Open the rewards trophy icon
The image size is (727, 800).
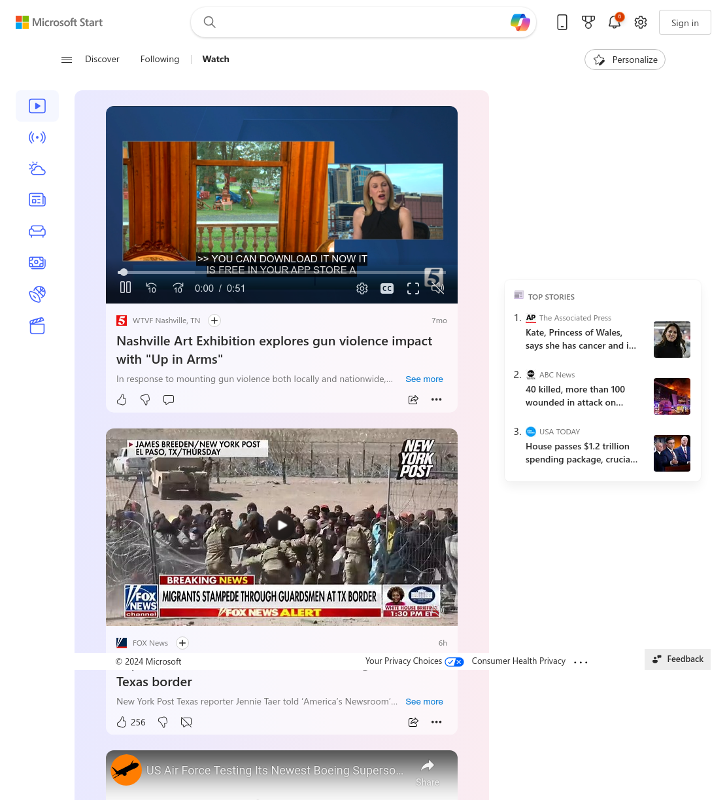tap(588, 22)
